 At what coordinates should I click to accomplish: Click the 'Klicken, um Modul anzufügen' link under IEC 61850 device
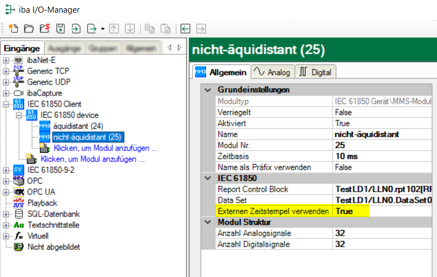pyautogui.click(x=105, y=148)
